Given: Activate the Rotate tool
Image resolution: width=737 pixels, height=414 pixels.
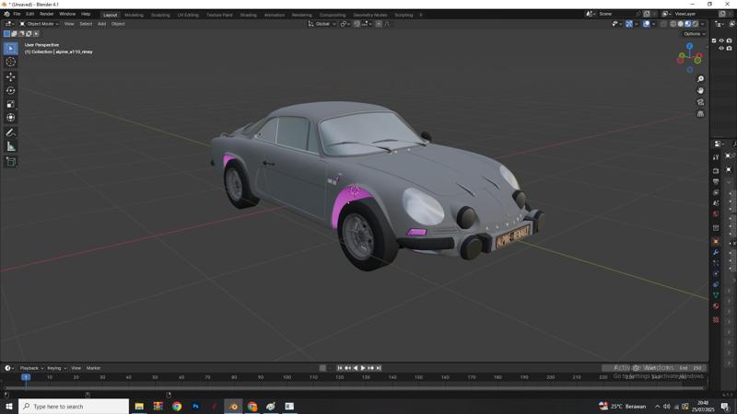Looking at the screenshot, I should pos(11,90).
